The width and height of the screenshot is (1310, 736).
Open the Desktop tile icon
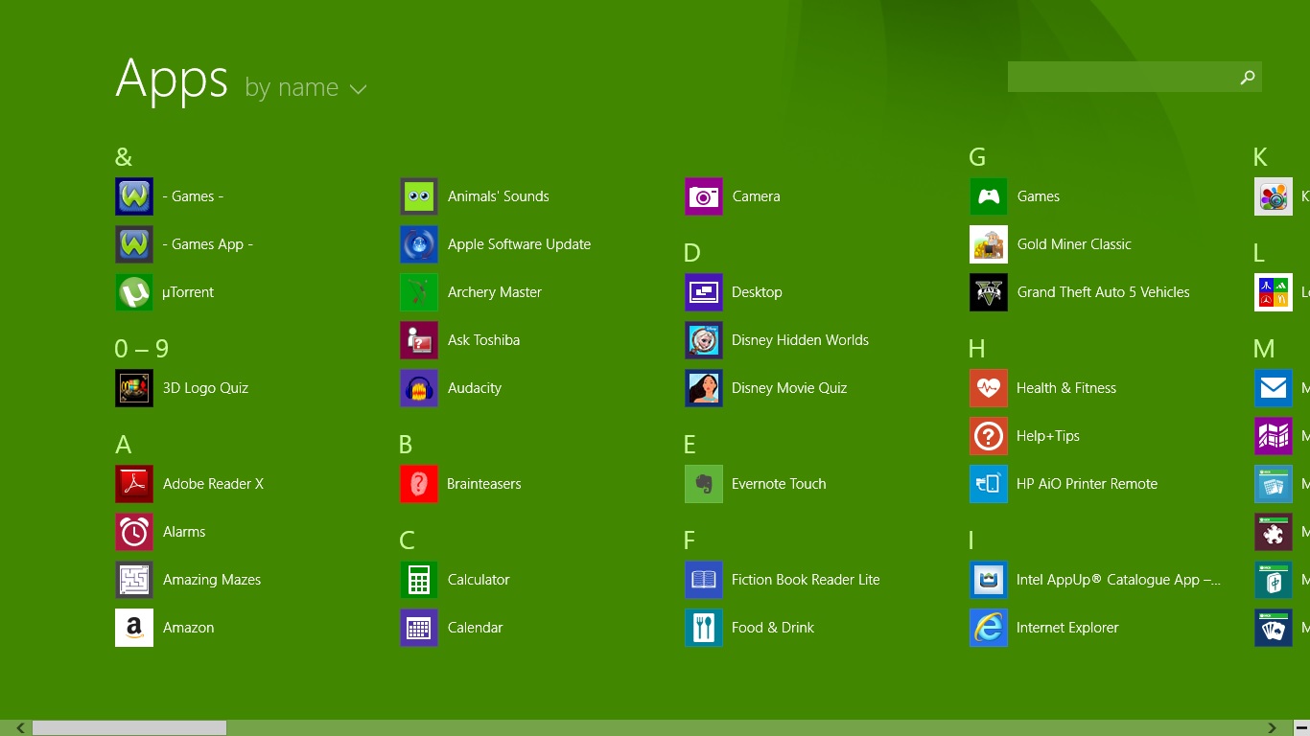704,292
